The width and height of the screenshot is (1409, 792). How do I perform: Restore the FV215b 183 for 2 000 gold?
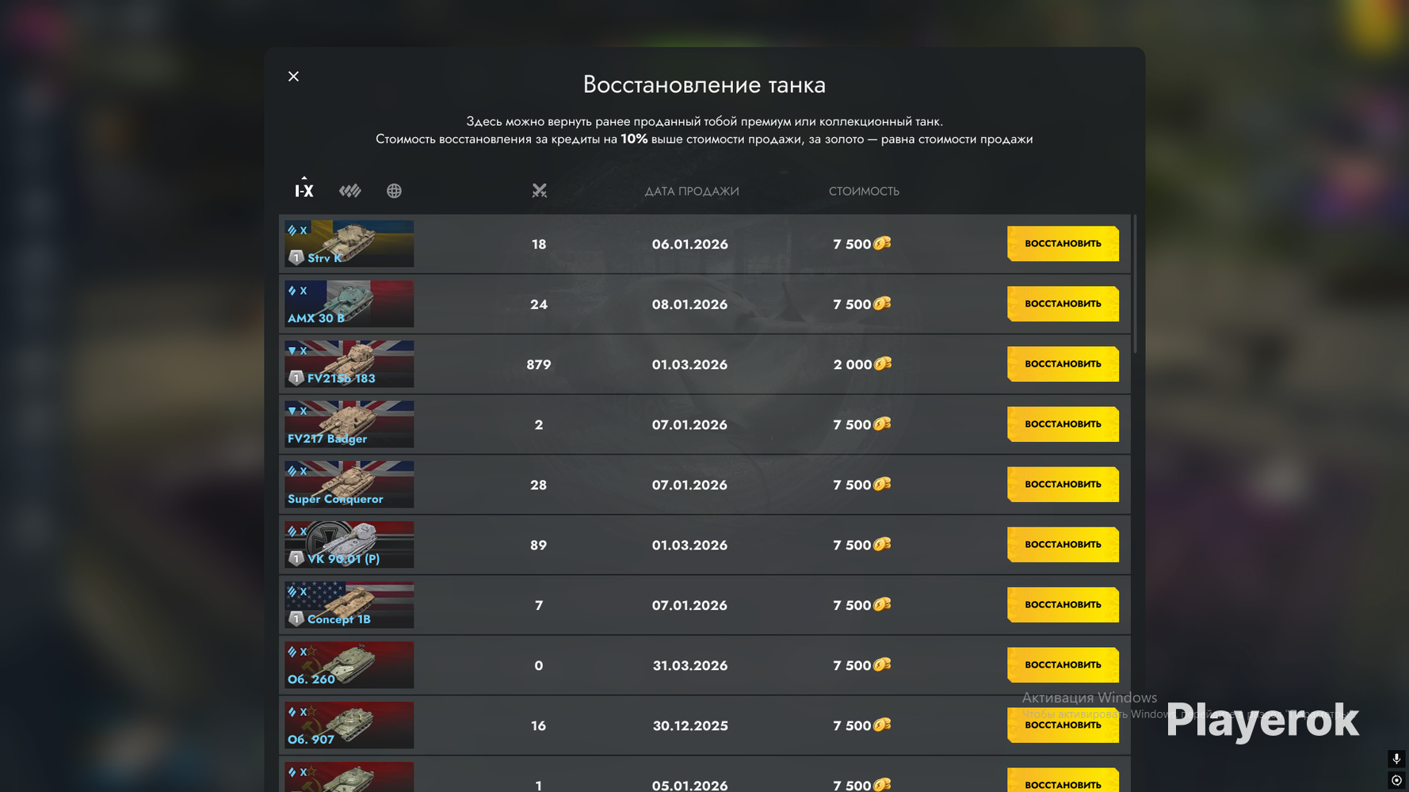pos(1063,364)
